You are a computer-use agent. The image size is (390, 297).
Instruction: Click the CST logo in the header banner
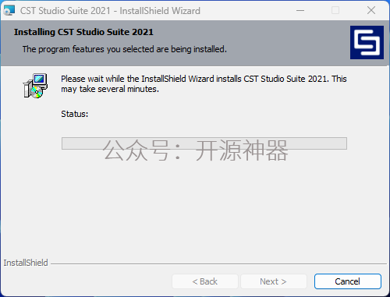click(x=367, y=42)
